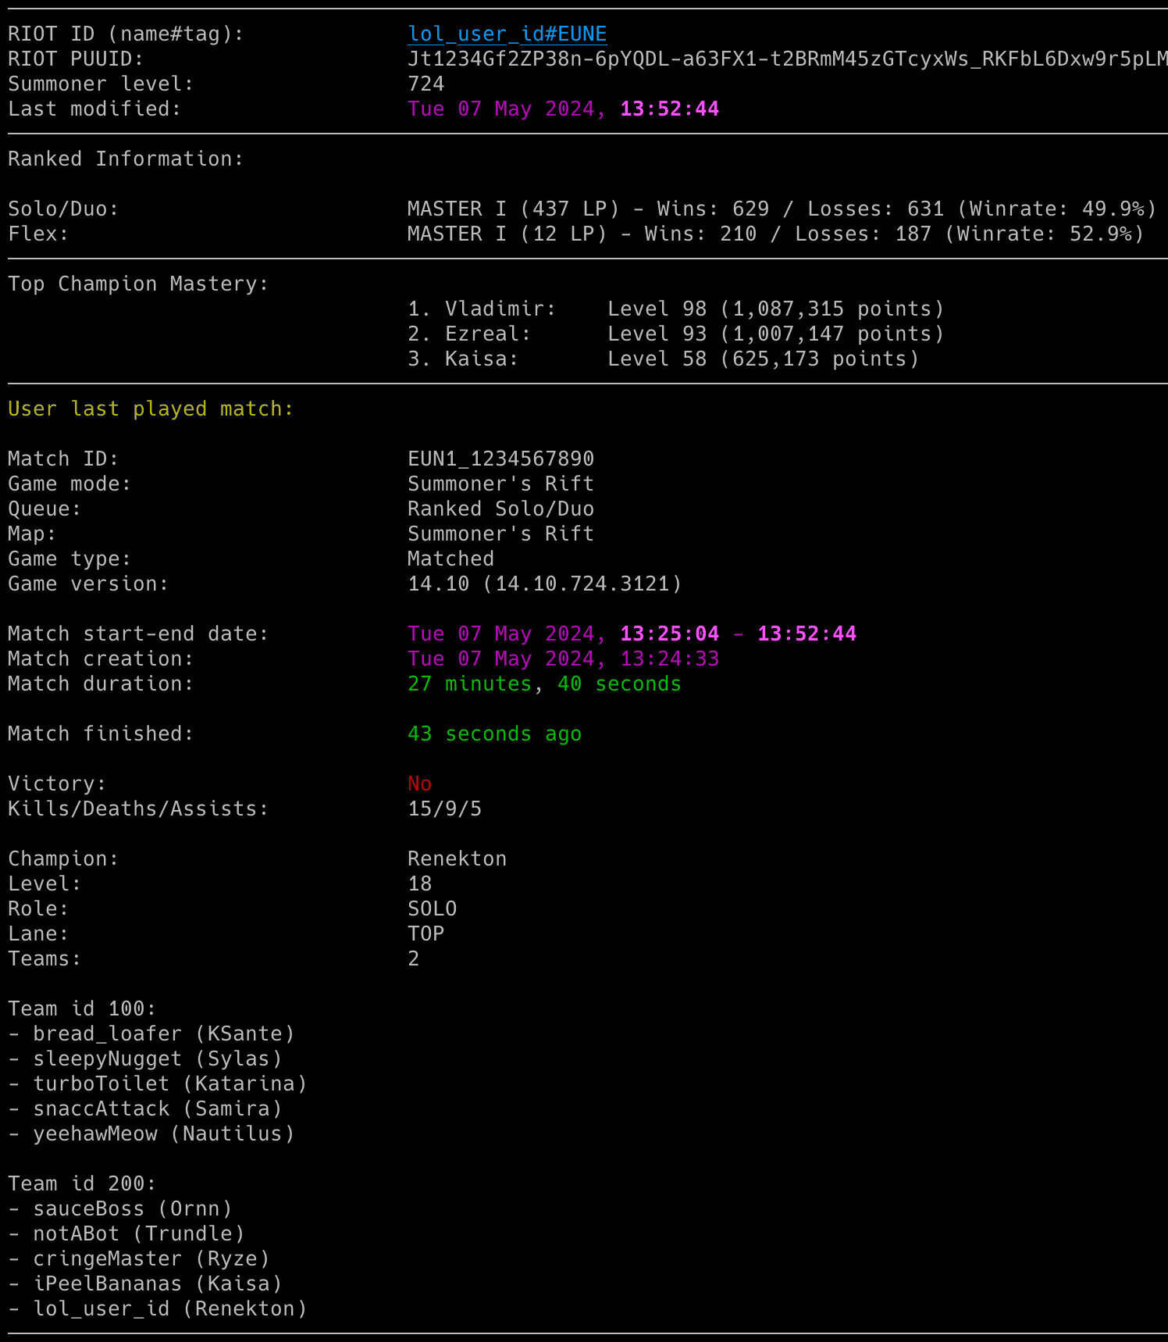Click the Match duration label

coord(101,684)
